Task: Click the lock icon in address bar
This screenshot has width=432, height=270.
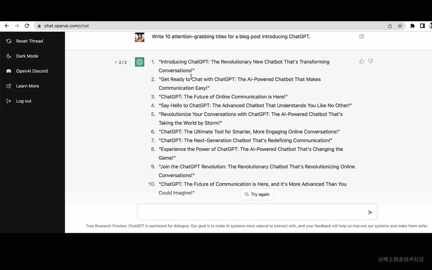Action: (x=39, y=26)
